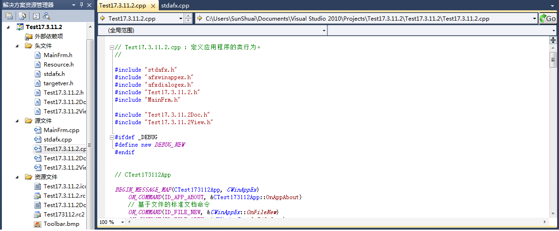This screenshot has height=231, width=559.
Task: Select targetver.h in the tree
Action: click(58, 83)
